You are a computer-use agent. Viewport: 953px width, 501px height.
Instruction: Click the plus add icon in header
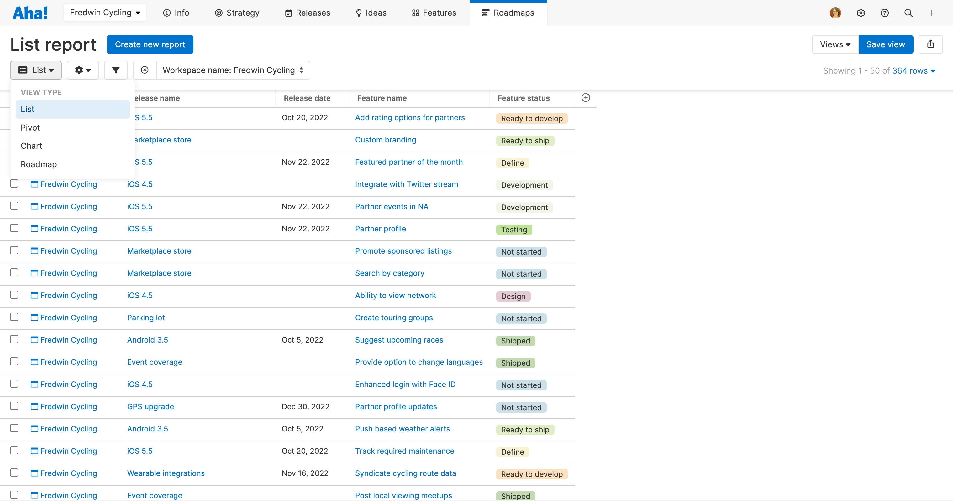coord(932,13)
